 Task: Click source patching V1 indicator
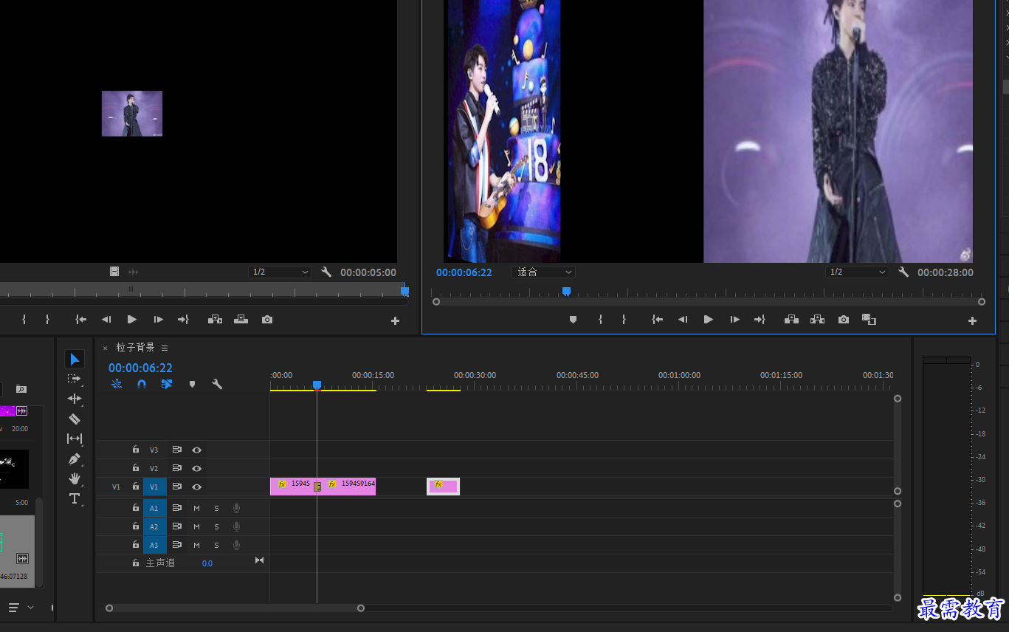point(116,487)
